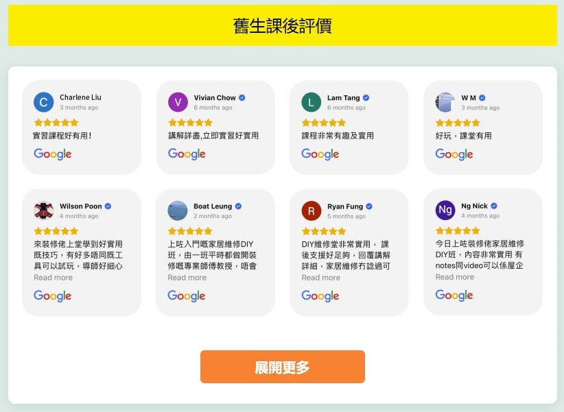Viewport: 564px width, 412px height.
Task: Expand Ng Nick's review with Read more
Action: click(454, 277)
